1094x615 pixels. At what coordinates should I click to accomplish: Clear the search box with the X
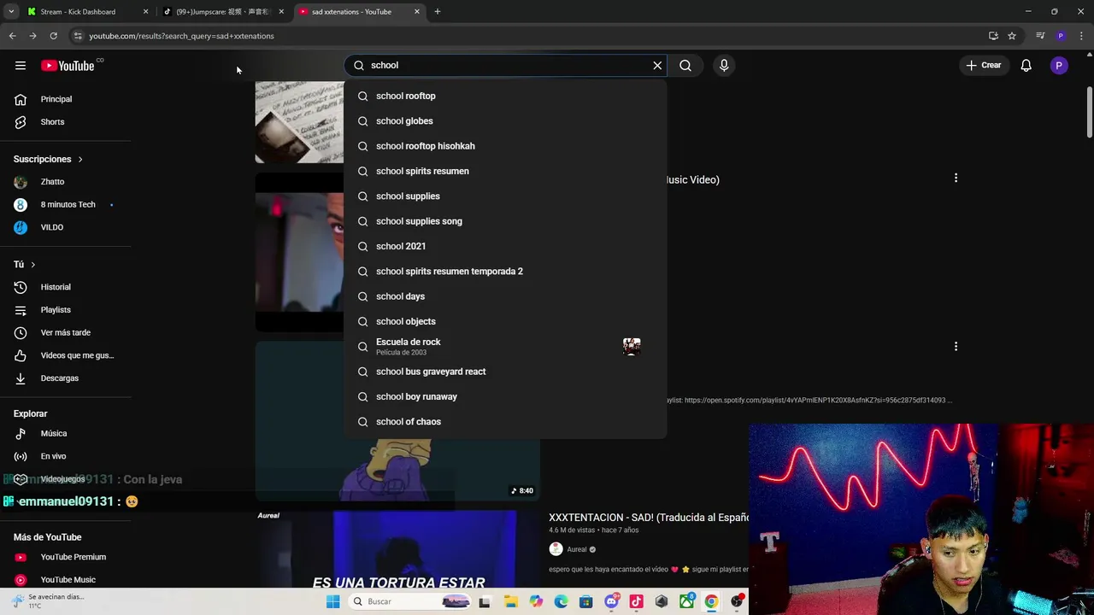(657, 65)
